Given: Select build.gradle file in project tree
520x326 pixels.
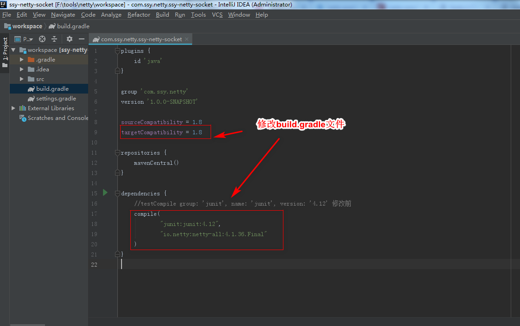Looking at the screenshot, I should (x=49, y=89).
